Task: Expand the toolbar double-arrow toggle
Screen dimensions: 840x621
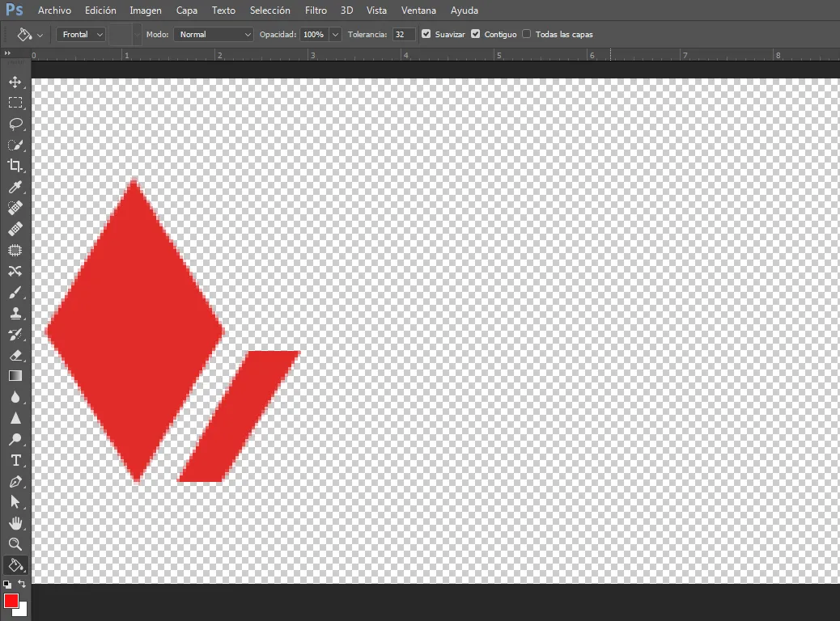Action: [x=7, y=53]
